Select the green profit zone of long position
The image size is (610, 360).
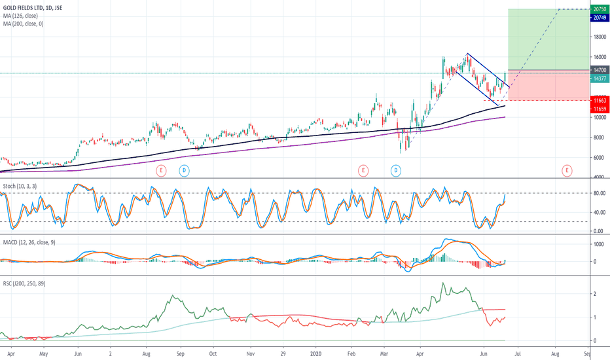[548, 39]
